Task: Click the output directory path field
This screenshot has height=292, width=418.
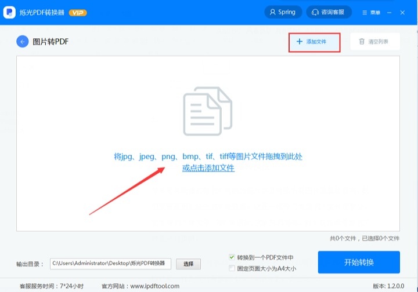Action: point(110,264)
